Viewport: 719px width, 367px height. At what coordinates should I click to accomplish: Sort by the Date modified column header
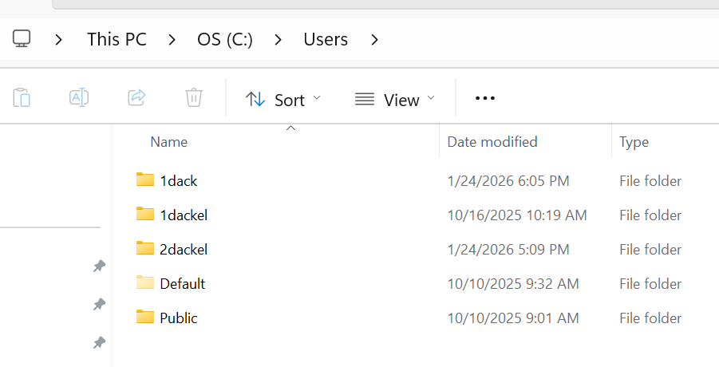pyautogui.click(x=492, y=142)
